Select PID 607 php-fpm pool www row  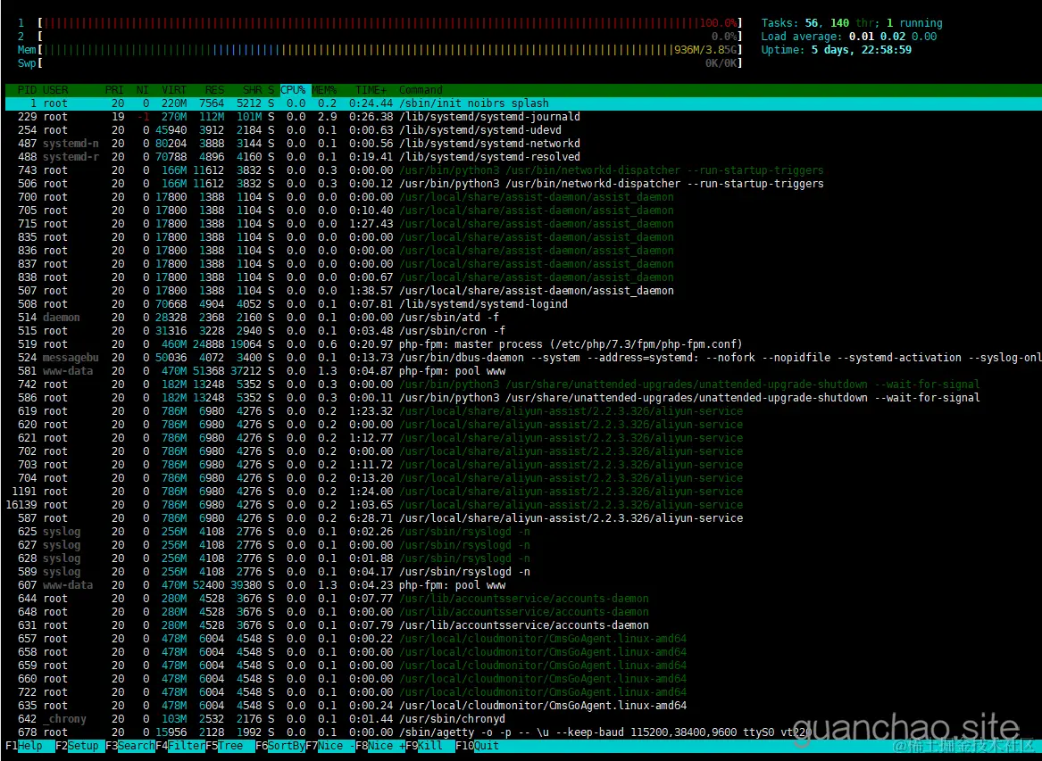tap(523, 585)
